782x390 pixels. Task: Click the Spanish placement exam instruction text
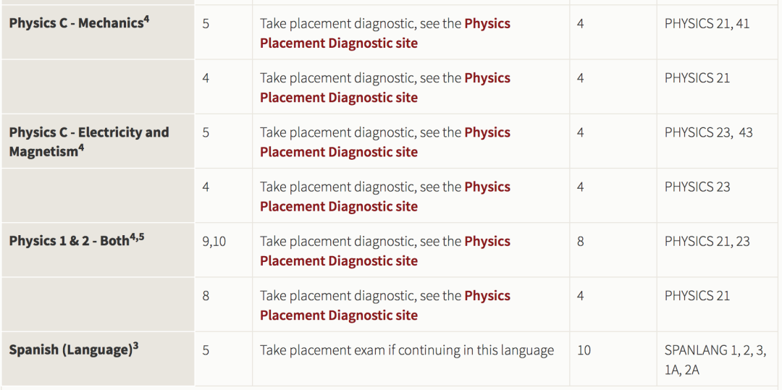pyautogui.click(x=406, y=350)
